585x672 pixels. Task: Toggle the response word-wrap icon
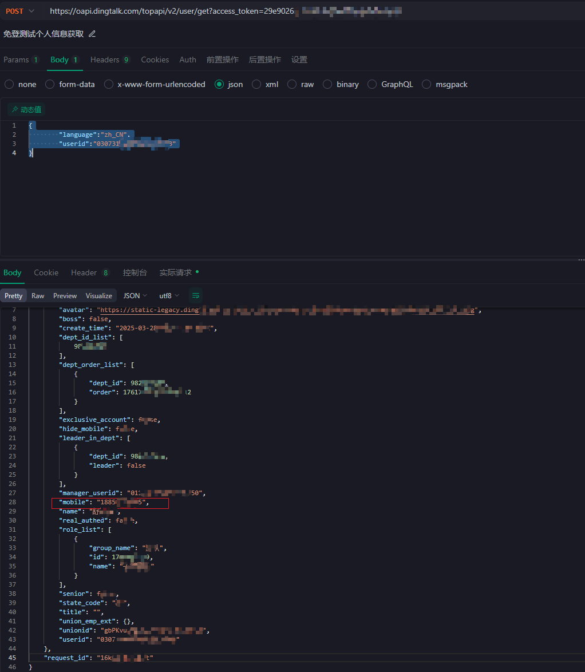(196, 296)
